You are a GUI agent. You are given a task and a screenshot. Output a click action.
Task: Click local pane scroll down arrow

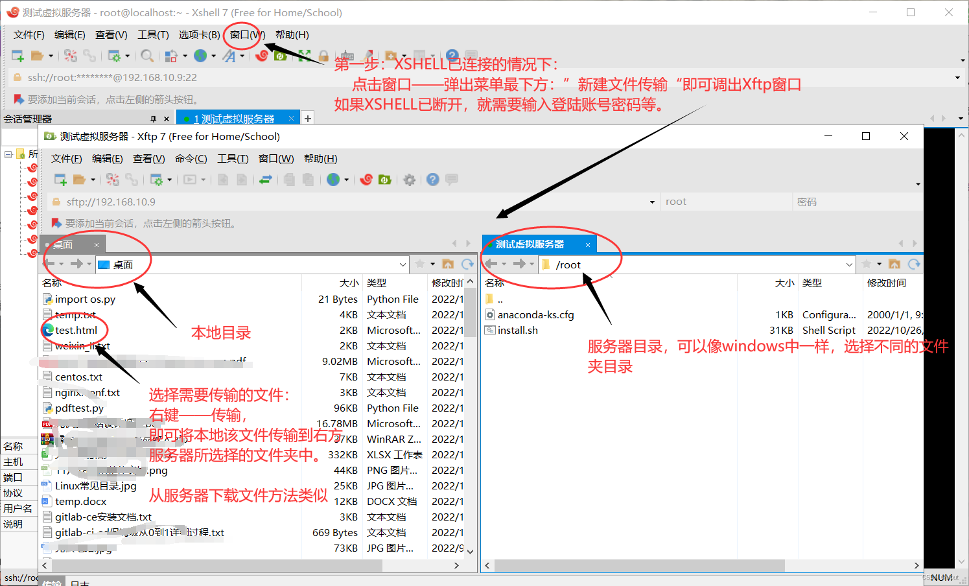tap(471, 551)
